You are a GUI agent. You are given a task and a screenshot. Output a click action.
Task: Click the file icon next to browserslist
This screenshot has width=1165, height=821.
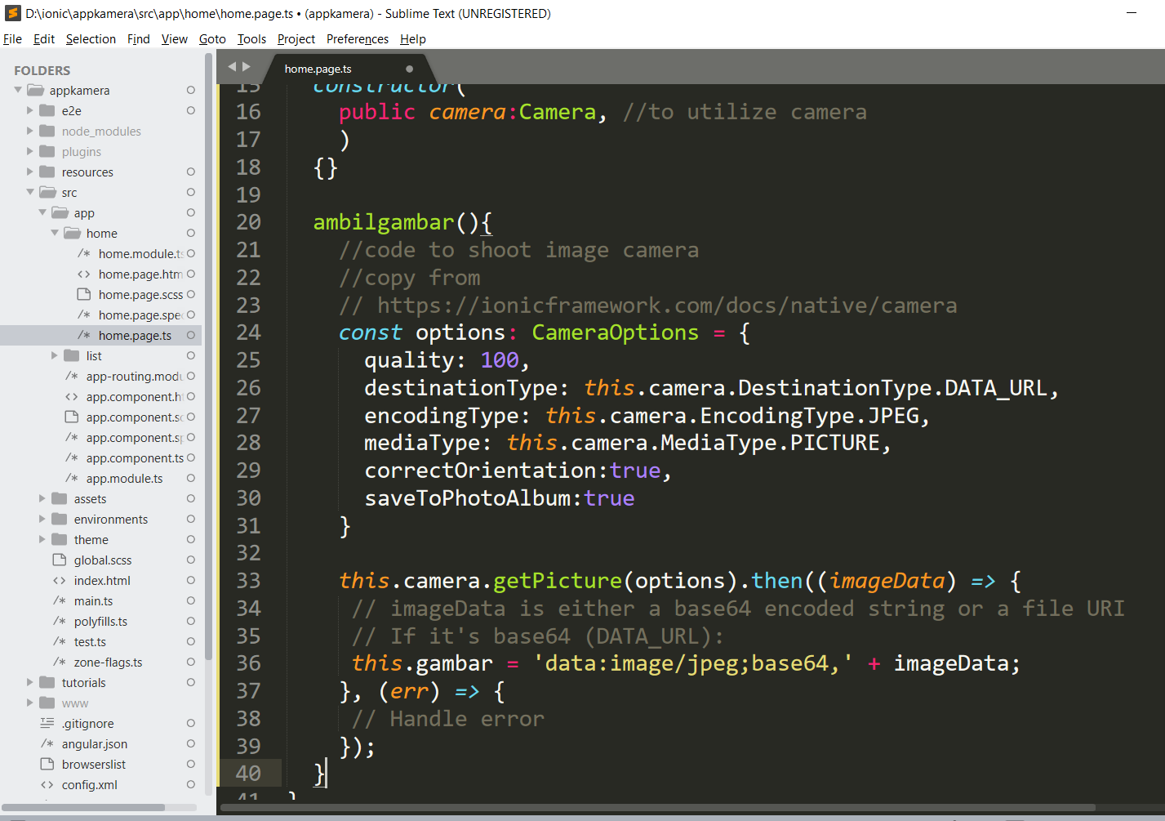(47, 764)
